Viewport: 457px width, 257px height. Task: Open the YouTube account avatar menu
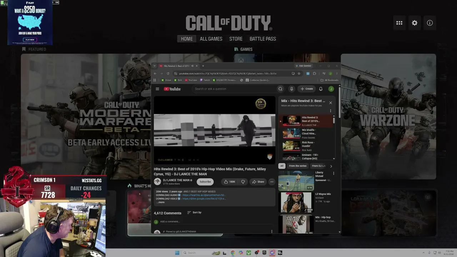[x=331, y=89]
